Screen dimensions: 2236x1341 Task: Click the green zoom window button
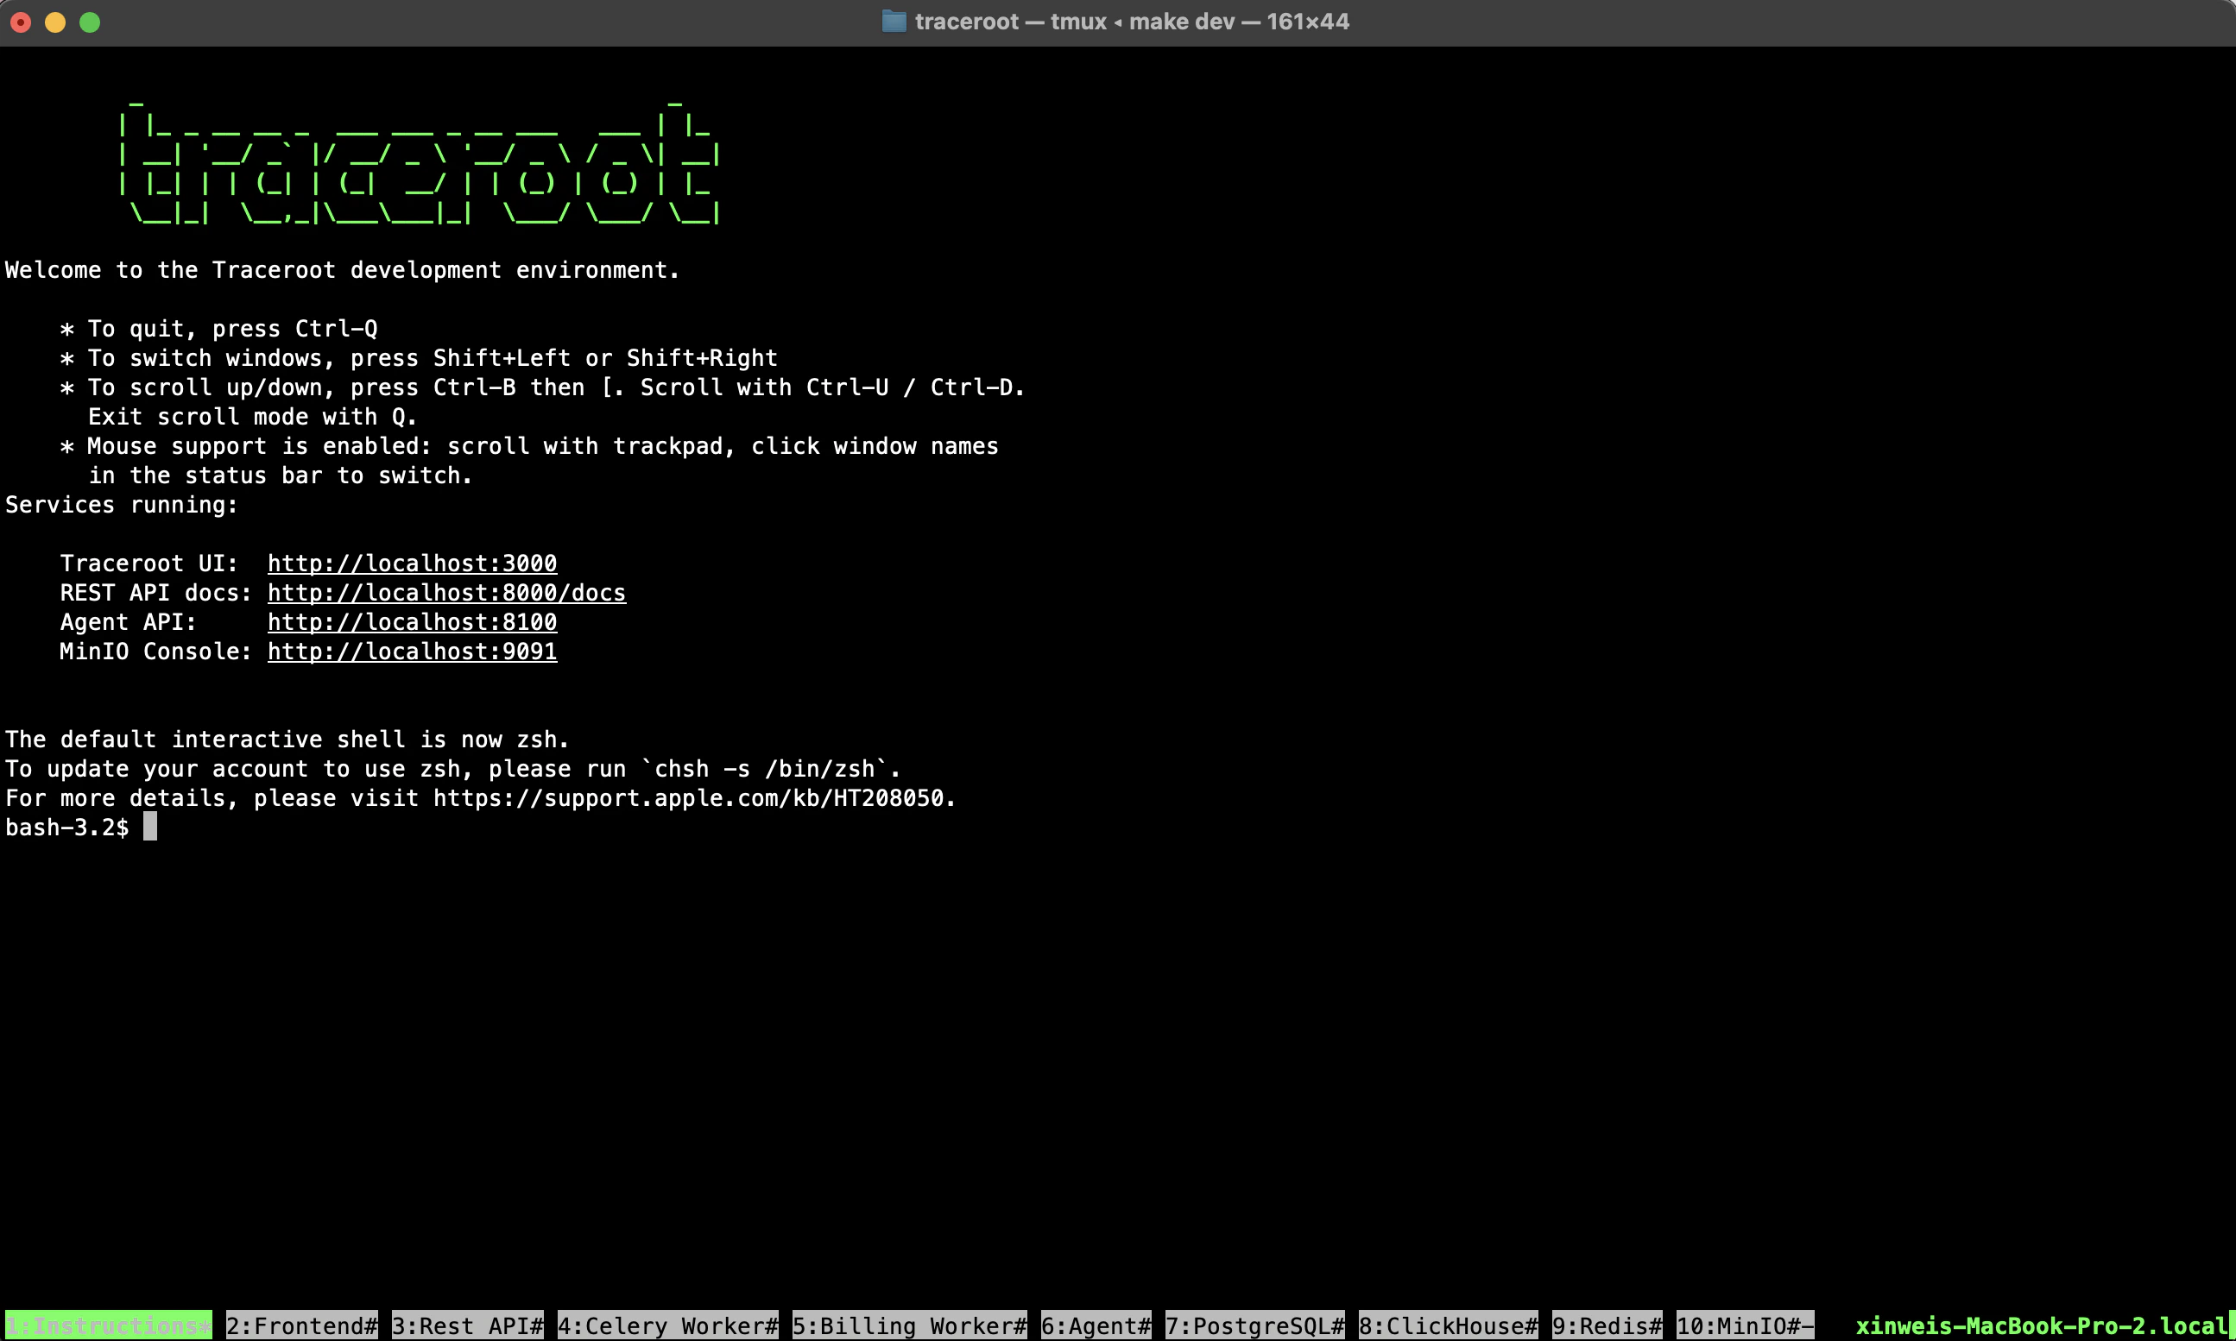tap(91, 22)
